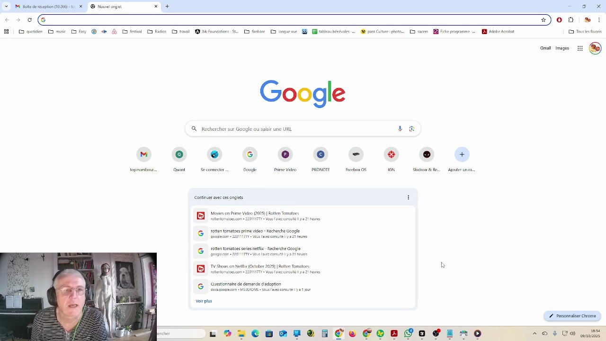606x341 pixels.
Task: Expand the Radios bookmarks folder
Action: point(157,32)
